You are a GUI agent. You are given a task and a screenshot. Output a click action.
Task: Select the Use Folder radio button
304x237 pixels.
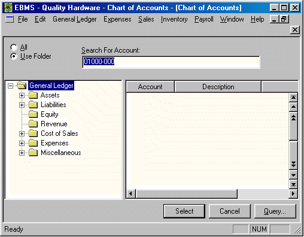(x=14, y=56)
